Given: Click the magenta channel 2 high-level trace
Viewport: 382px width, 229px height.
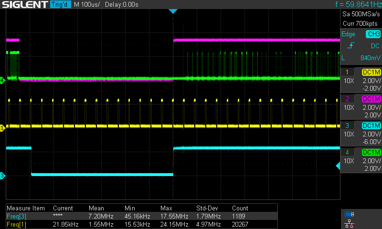Looking at the screenshot, I should click(256, 40).
